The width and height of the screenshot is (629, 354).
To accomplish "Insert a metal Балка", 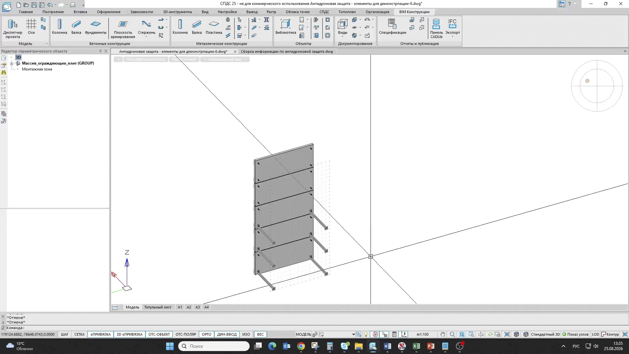I will (x=197, y=27).
